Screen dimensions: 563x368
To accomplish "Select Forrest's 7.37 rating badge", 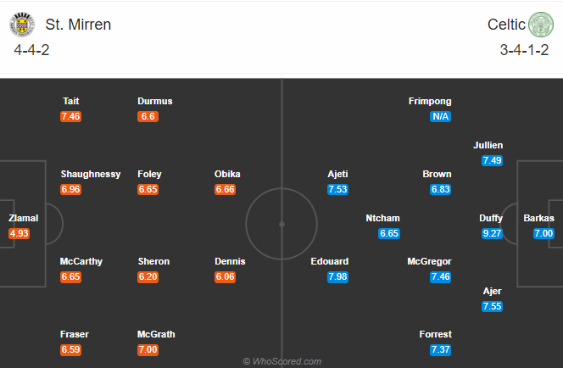I will click(440, 350).
